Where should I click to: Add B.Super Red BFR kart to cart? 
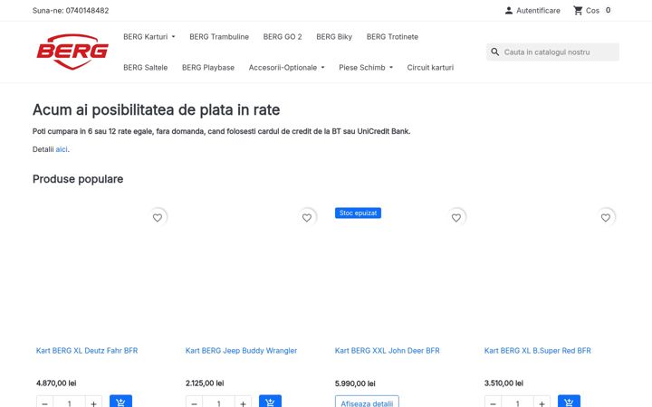pyautogui.click(x=569, y=402)
